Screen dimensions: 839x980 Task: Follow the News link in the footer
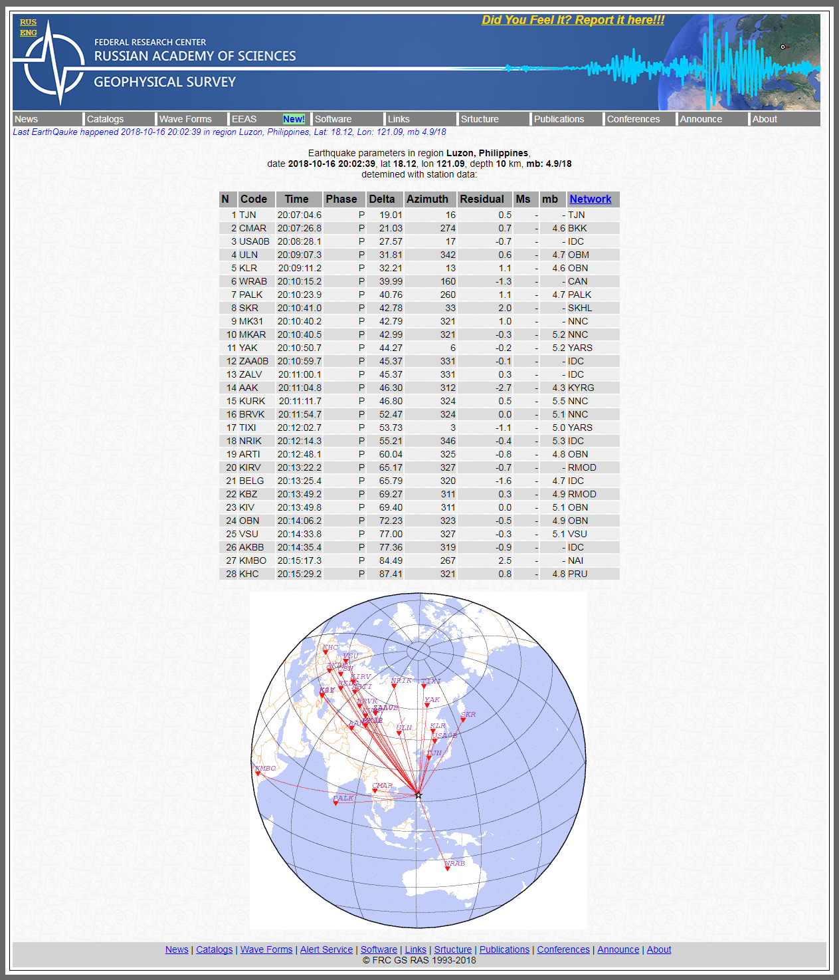[177, 949]
